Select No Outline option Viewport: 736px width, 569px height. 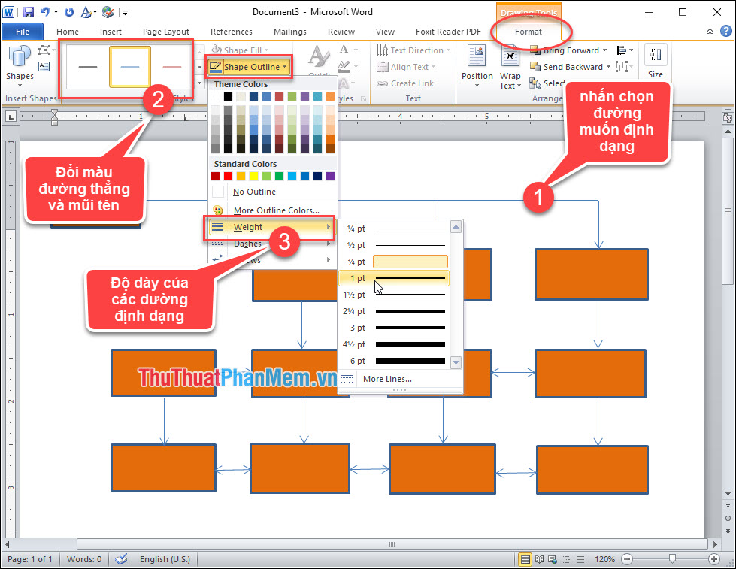254,192
